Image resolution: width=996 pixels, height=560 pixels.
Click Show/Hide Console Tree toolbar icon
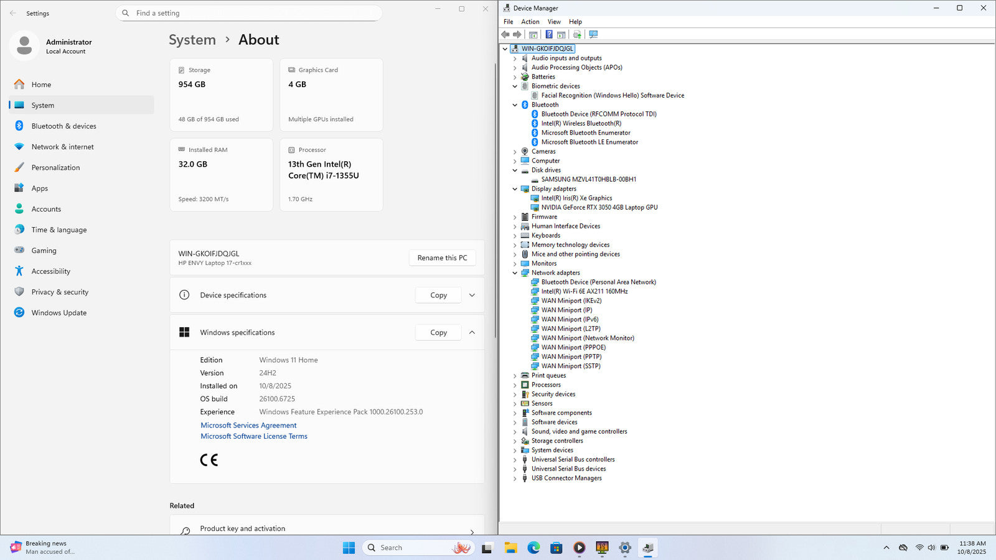(x=533, y=35)
